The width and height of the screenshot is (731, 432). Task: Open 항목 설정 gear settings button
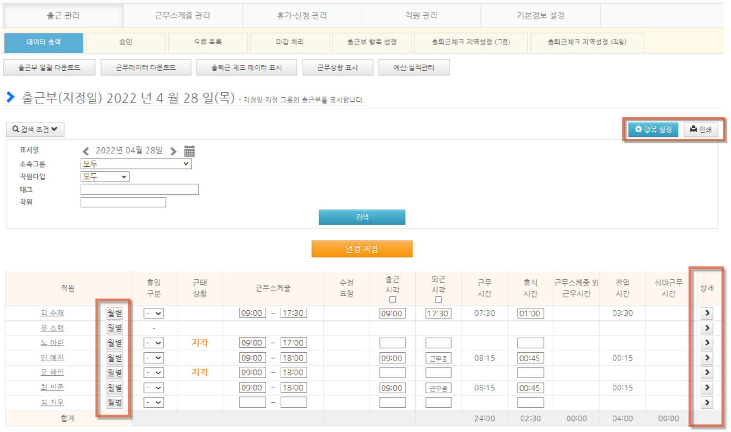653,130
